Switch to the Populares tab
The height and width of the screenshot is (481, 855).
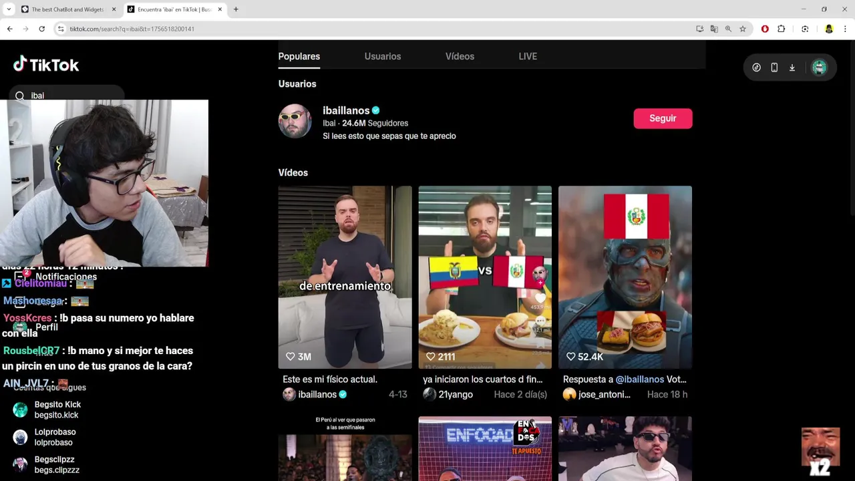click(299, 56)
